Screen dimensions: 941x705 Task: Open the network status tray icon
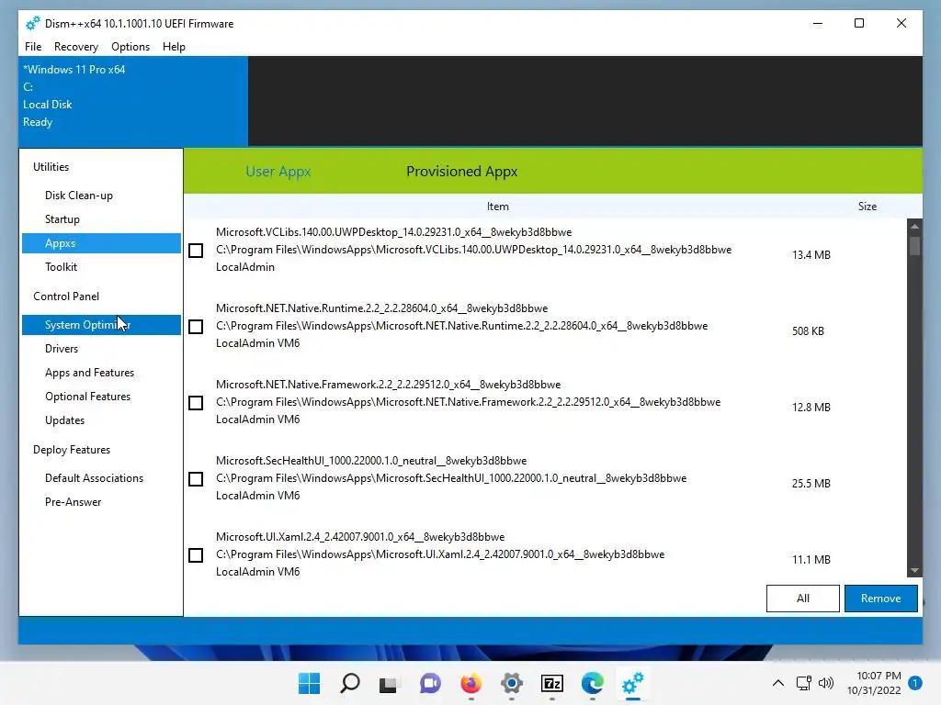point(803,683)
